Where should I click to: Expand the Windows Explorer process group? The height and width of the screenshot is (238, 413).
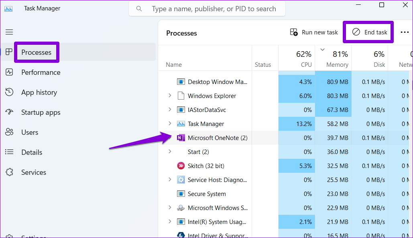(x=170, y=96)
